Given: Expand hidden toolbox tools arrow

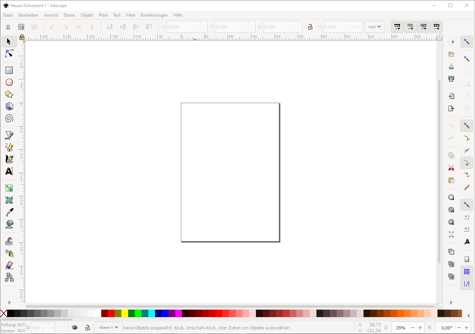Looking at the screenshot, I should 9,303.
